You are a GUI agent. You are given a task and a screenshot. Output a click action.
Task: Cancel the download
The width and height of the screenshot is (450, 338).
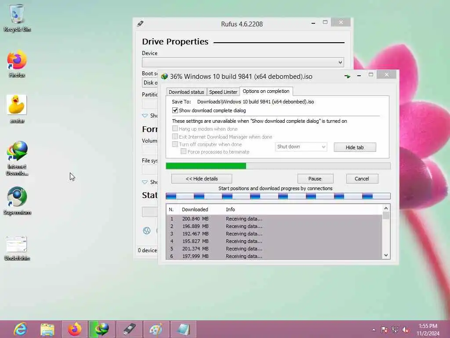pos(362,179)
